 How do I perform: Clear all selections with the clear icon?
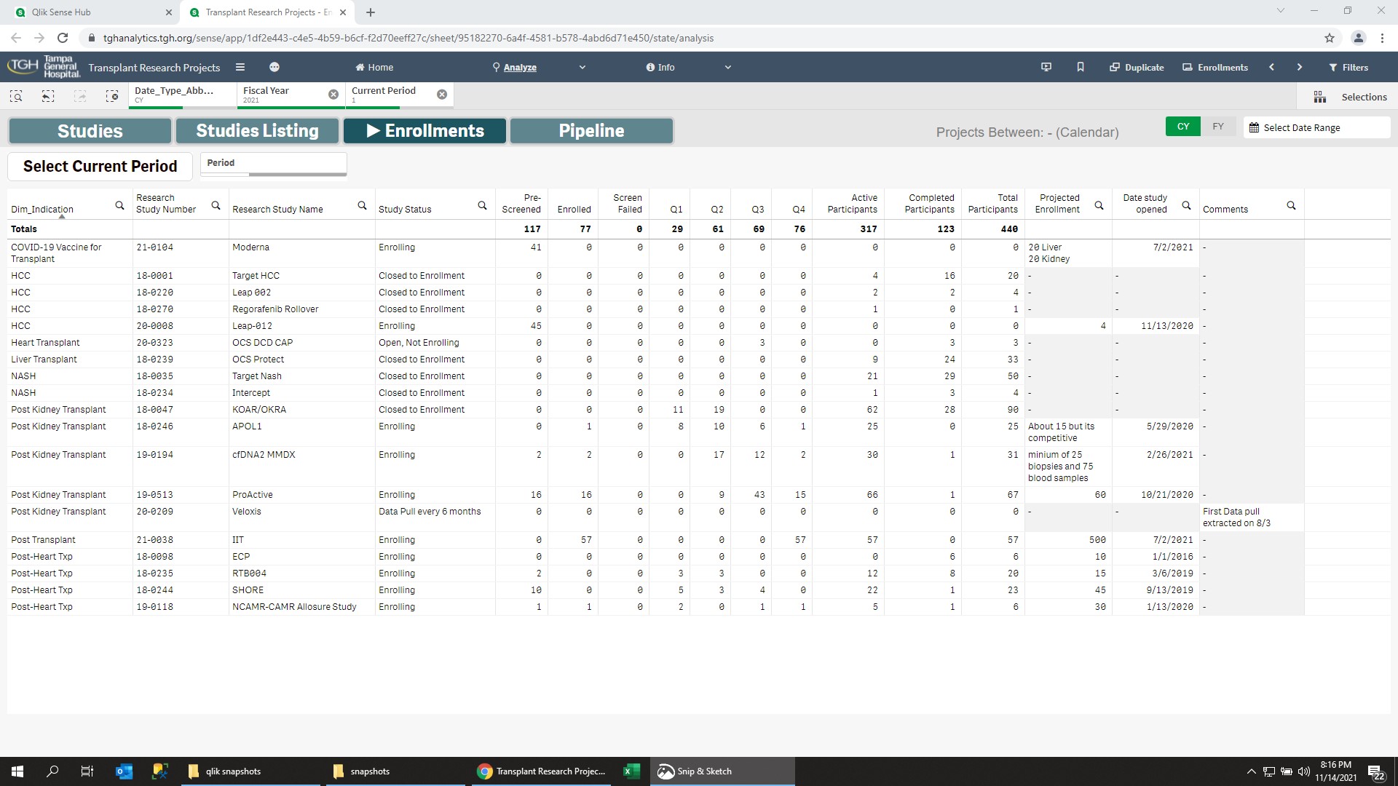[x=112, y=95]
